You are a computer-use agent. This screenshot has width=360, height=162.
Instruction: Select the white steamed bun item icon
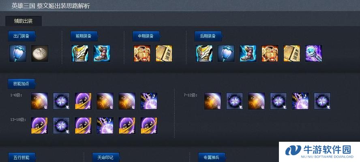pos(40,53)
